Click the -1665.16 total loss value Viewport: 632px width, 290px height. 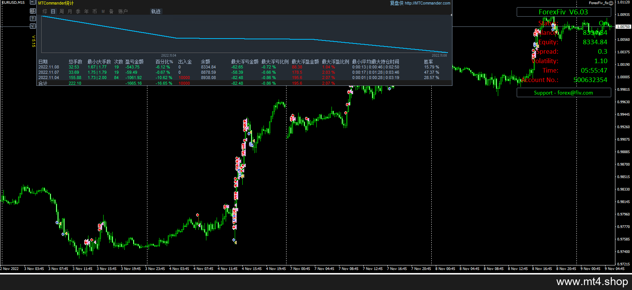pos(133,83)
